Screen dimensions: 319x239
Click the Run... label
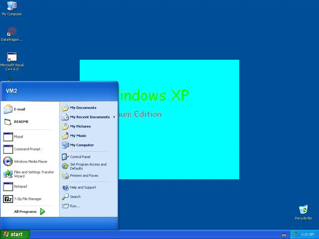click(x=75, y=206)
